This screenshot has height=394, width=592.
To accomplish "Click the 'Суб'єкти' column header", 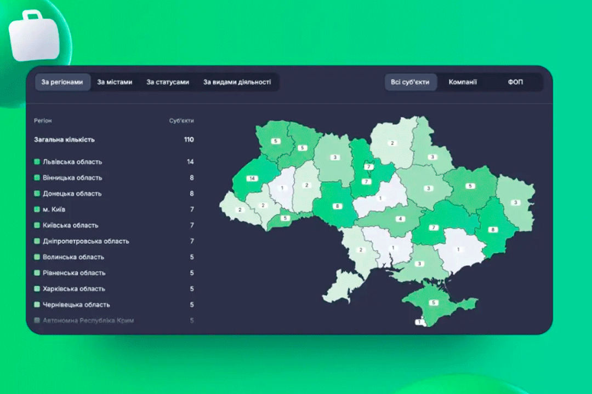I will [181, 120].
